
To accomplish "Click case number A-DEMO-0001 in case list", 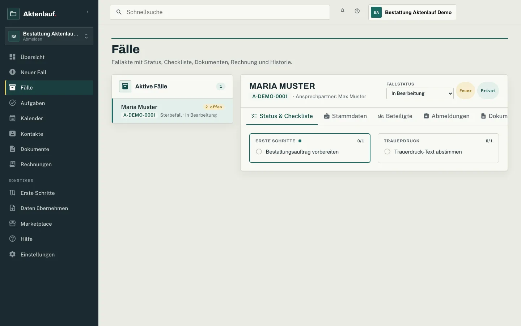I will coord(139,115).
